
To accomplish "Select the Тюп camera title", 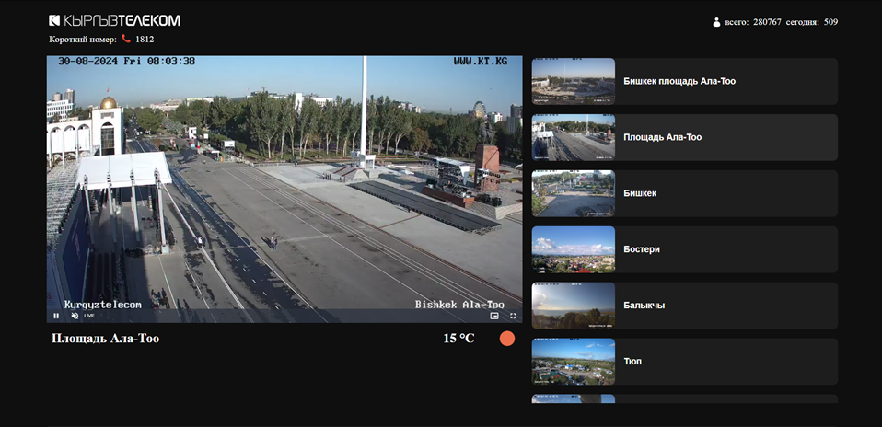I will (632, 361).
